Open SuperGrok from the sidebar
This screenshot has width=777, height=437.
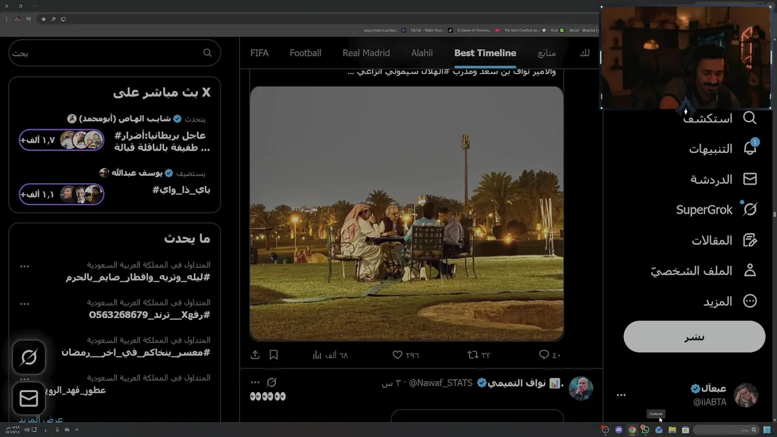716,209
